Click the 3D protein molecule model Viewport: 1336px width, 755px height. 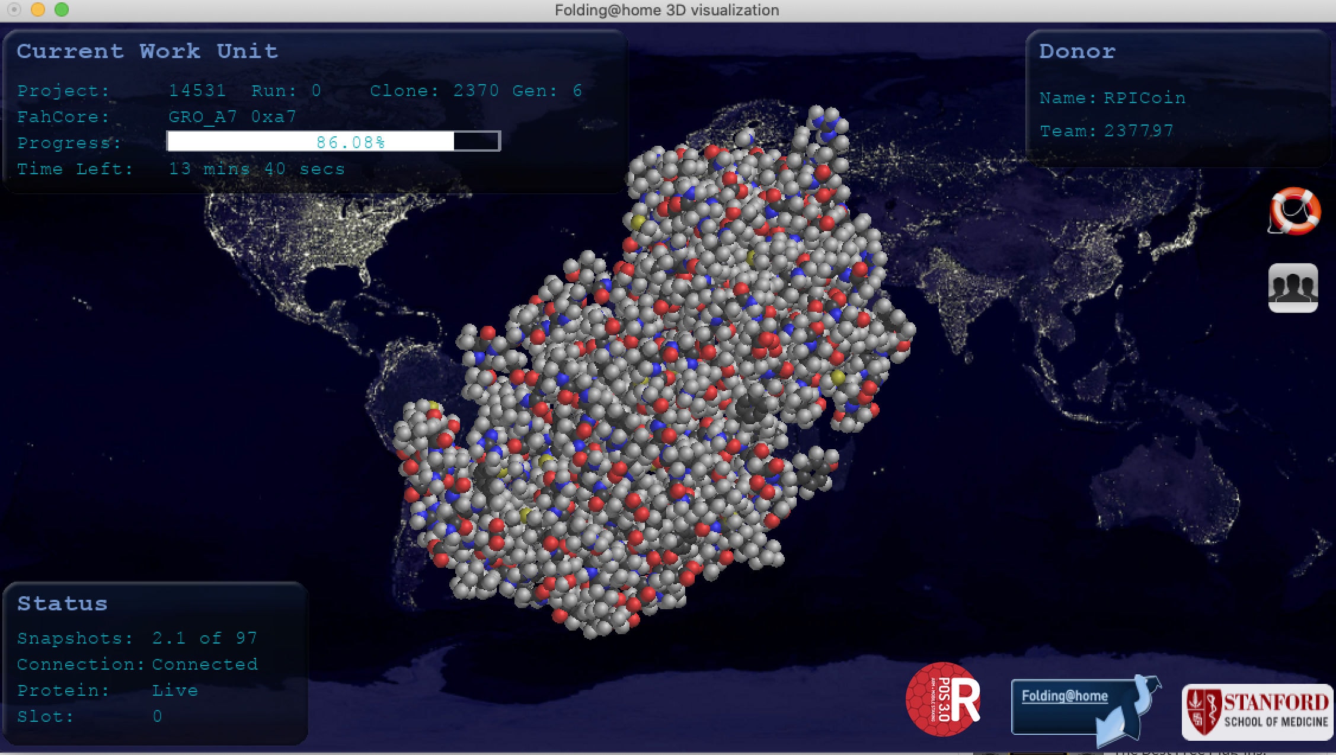(x=652, y=385)
